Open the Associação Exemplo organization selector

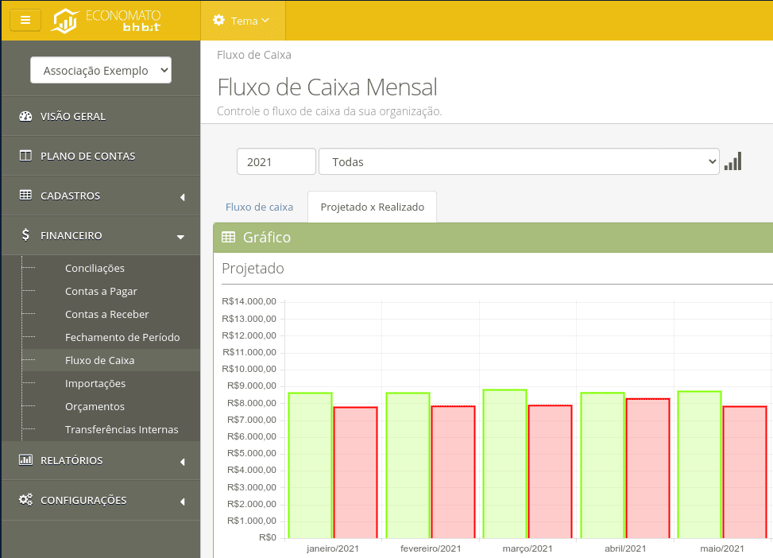101,70
